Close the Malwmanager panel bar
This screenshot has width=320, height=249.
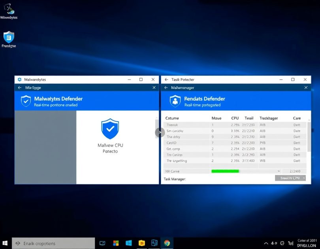(306, 88)
